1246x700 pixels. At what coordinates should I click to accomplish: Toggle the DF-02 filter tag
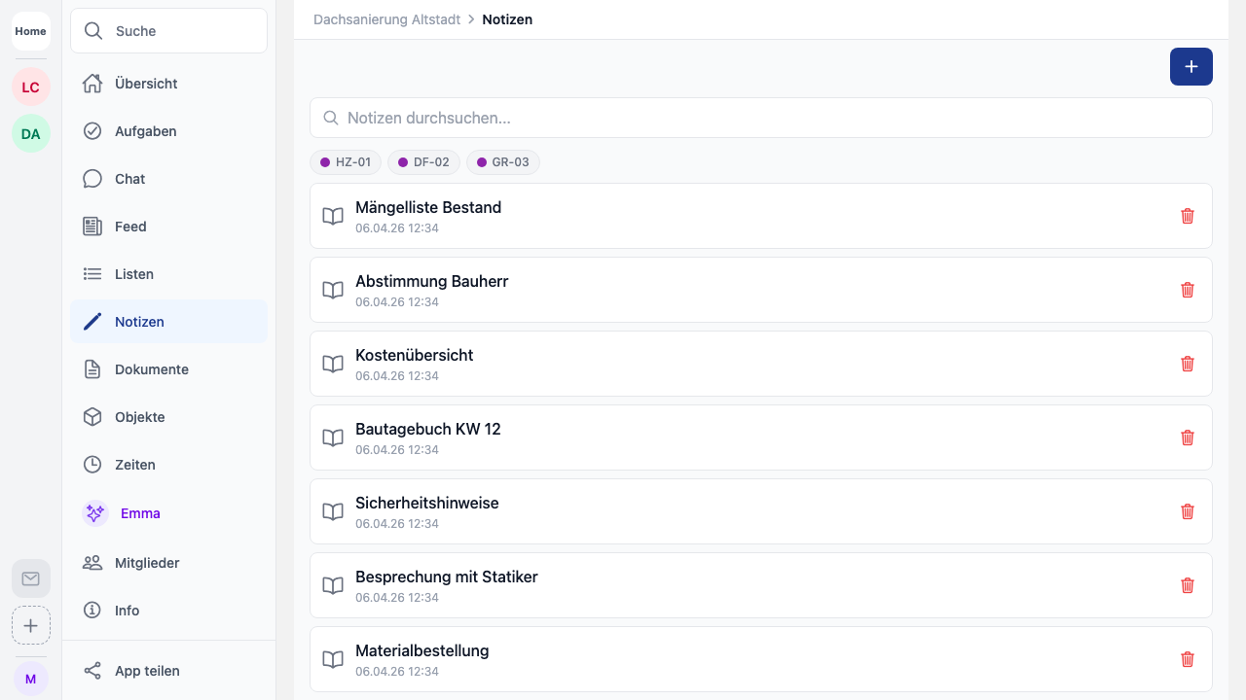coord(423,162)
